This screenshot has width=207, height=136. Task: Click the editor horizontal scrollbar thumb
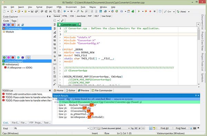coord(95,87)
